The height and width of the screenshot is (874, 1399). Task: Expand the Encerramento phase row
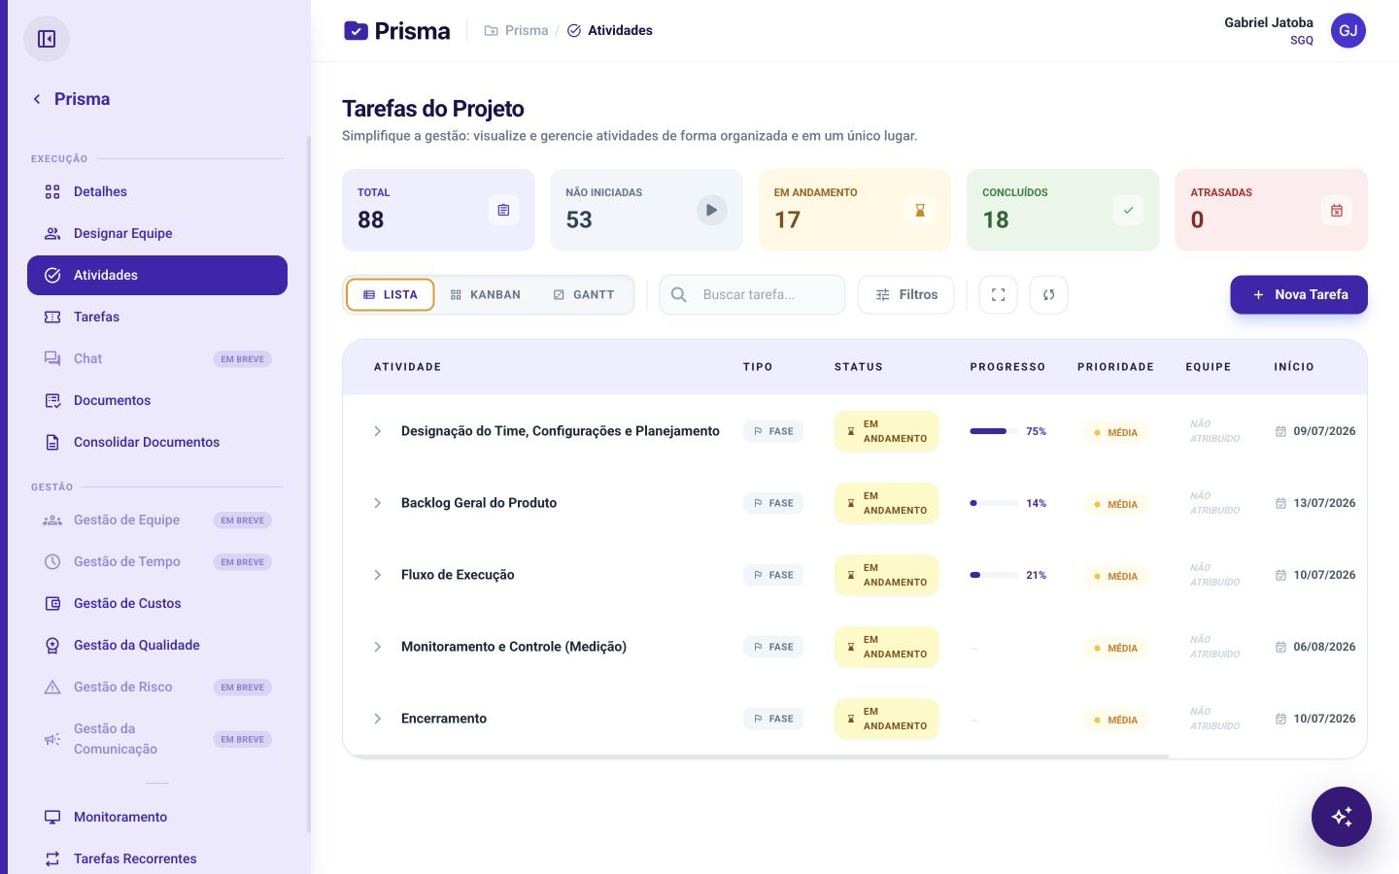(378, 719)
